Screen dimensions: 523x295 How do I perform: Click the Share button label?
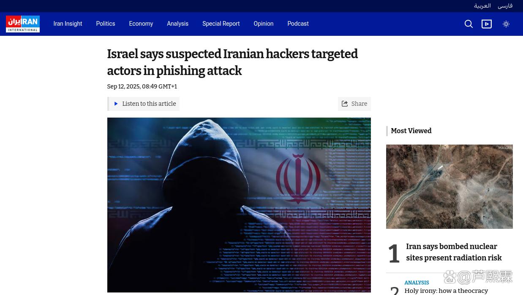359,104
